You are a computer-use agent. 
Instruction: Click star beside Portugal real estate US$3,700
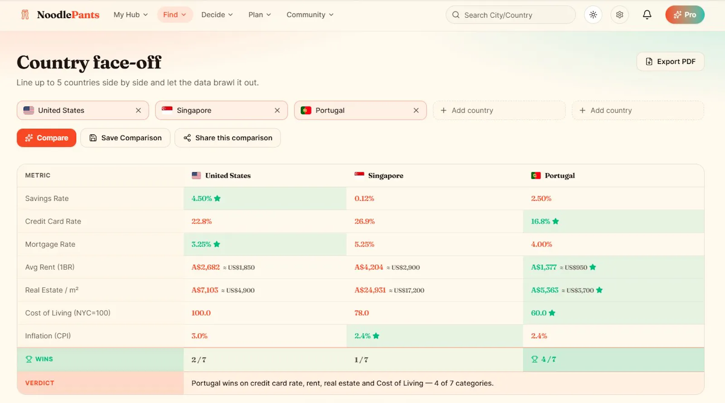[x=599, y=290]
